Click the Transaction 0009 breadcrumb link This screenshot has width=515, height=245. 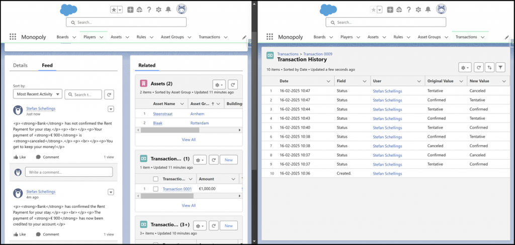318,54
